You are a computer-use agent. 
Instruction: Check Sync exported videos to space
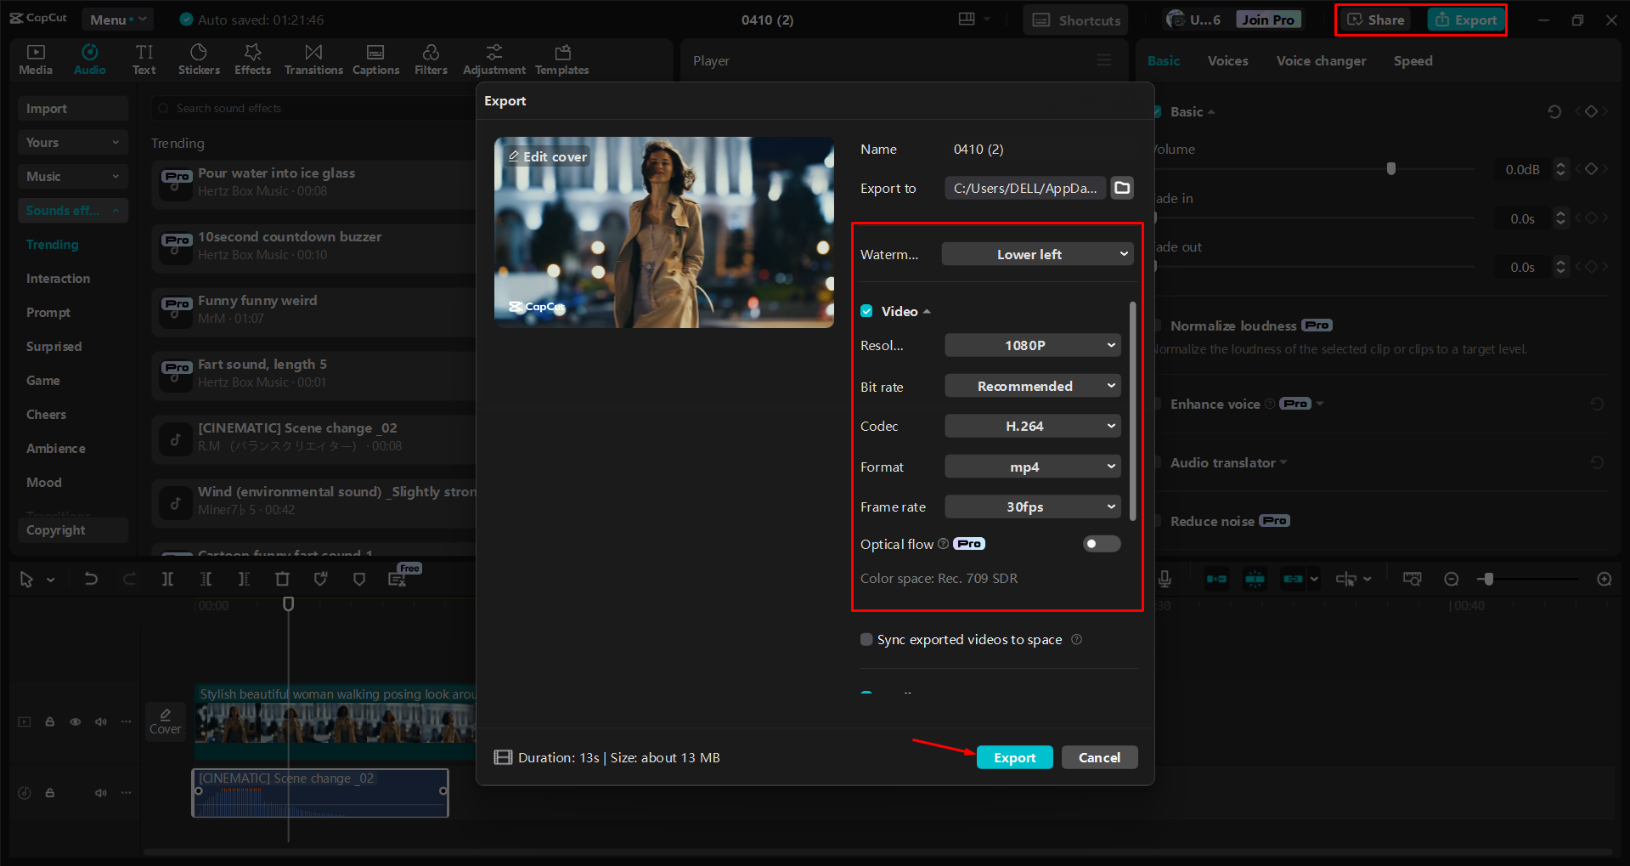coord(866,639)
